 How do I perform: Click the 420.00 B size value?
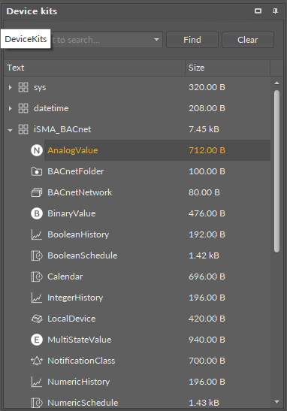[x=207, y=319]
